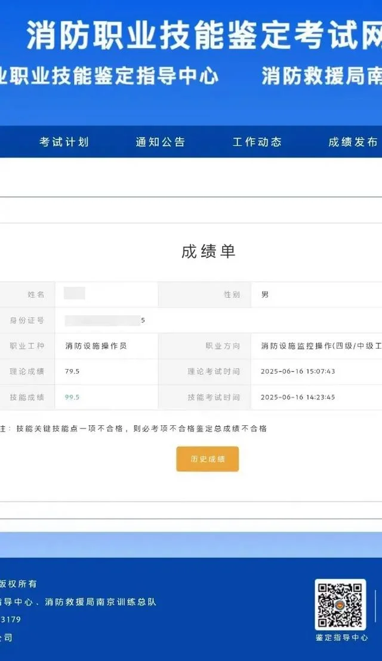This screenshot has height=661, width=382.
Task: Click the 技能成绩 label cell
Action: (x=27, y=397)
